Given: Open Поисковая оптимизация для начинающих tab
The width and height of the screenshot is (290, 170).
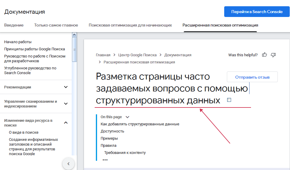Looking at the screenshot, I should coord(130,25).
